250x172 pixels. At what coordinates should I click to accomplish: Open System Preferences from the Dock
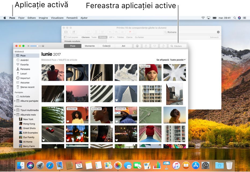[205, 165]
